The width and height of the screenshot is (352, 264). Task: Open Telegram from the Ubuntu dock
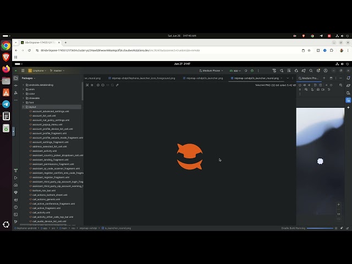6,104
